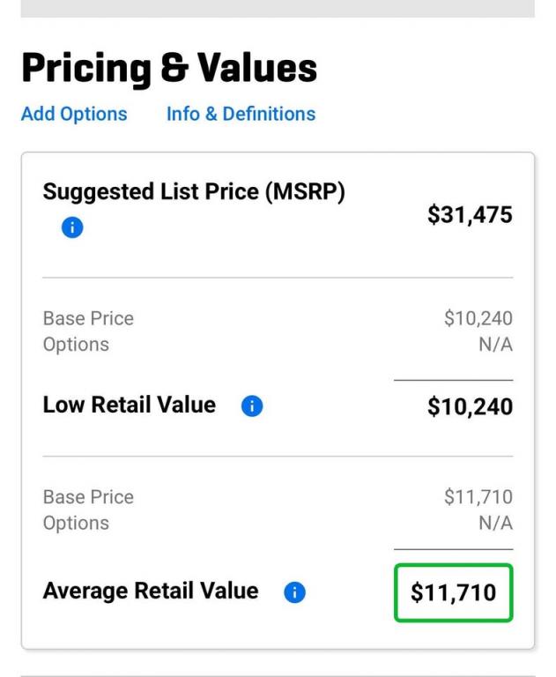Click the gray $10,240 base price amount
This screenshot has height=677, width=556.
(478, 318)
